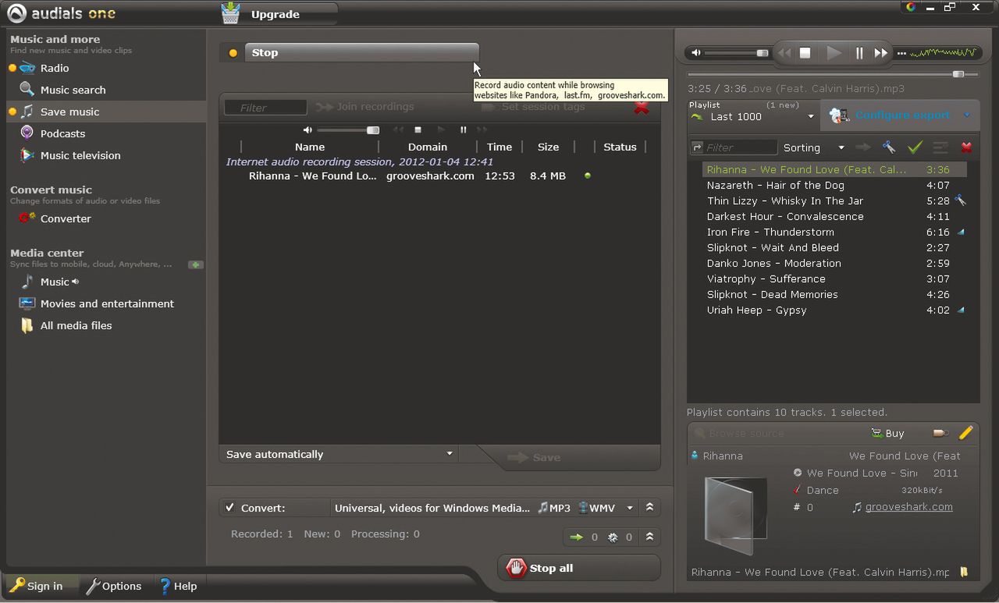Select the Rihanna recording row from grooveshark.com
Image resolution: width=999 pixels, height=603 pixels.
439,176
